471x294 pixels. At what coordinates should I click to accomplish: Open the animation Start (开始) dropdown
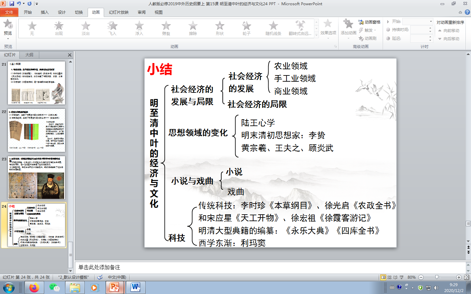(417, 21)
